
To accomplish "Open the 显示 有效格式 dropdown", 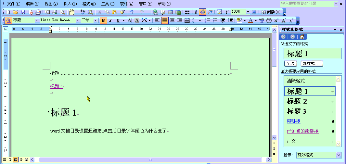I will click(339, 155).
